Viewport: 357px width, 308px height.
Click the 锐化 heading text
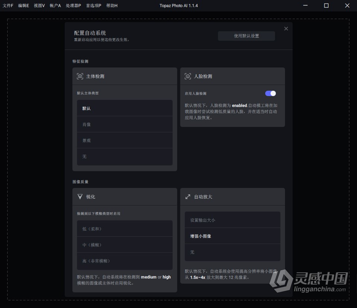point(91,197)
